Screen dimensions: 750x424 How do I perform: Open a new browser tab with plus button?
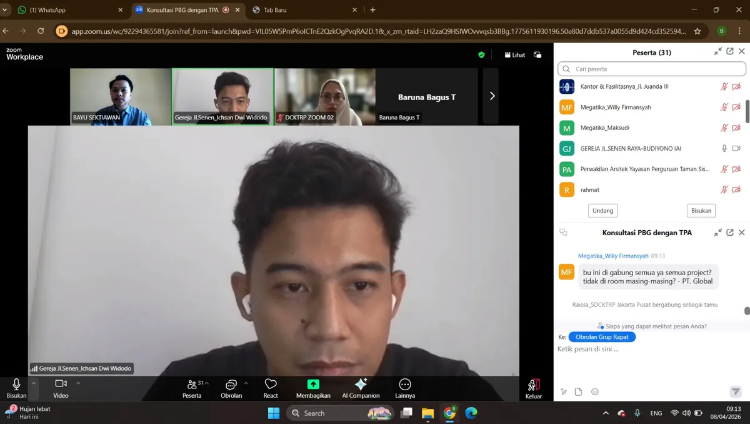pos(373,10)
